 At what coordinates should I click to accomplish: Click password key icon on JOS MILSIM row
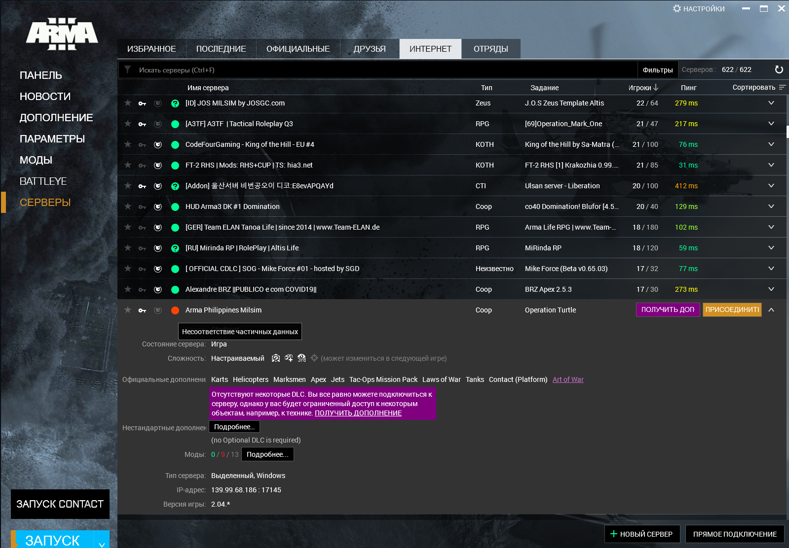(142, 103)
